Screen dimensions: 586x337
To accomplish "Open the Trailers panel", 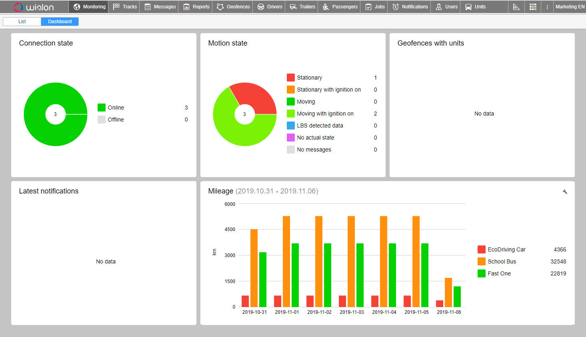I will coord(302,7).
